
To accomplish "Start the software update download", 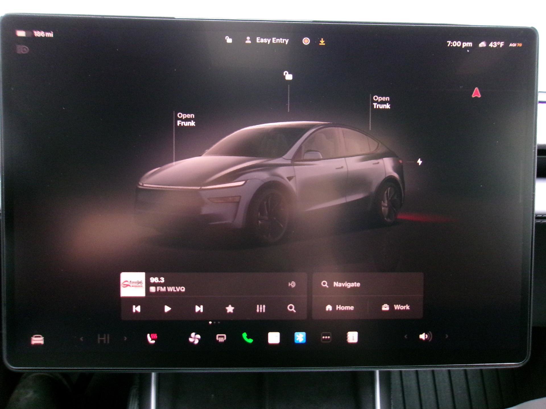I will tap(322, 41).
